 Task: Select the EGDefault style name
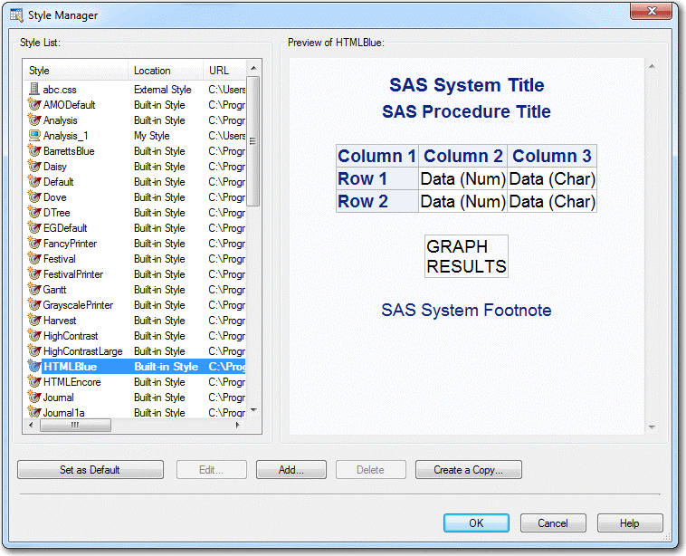[x=65, y=228]
